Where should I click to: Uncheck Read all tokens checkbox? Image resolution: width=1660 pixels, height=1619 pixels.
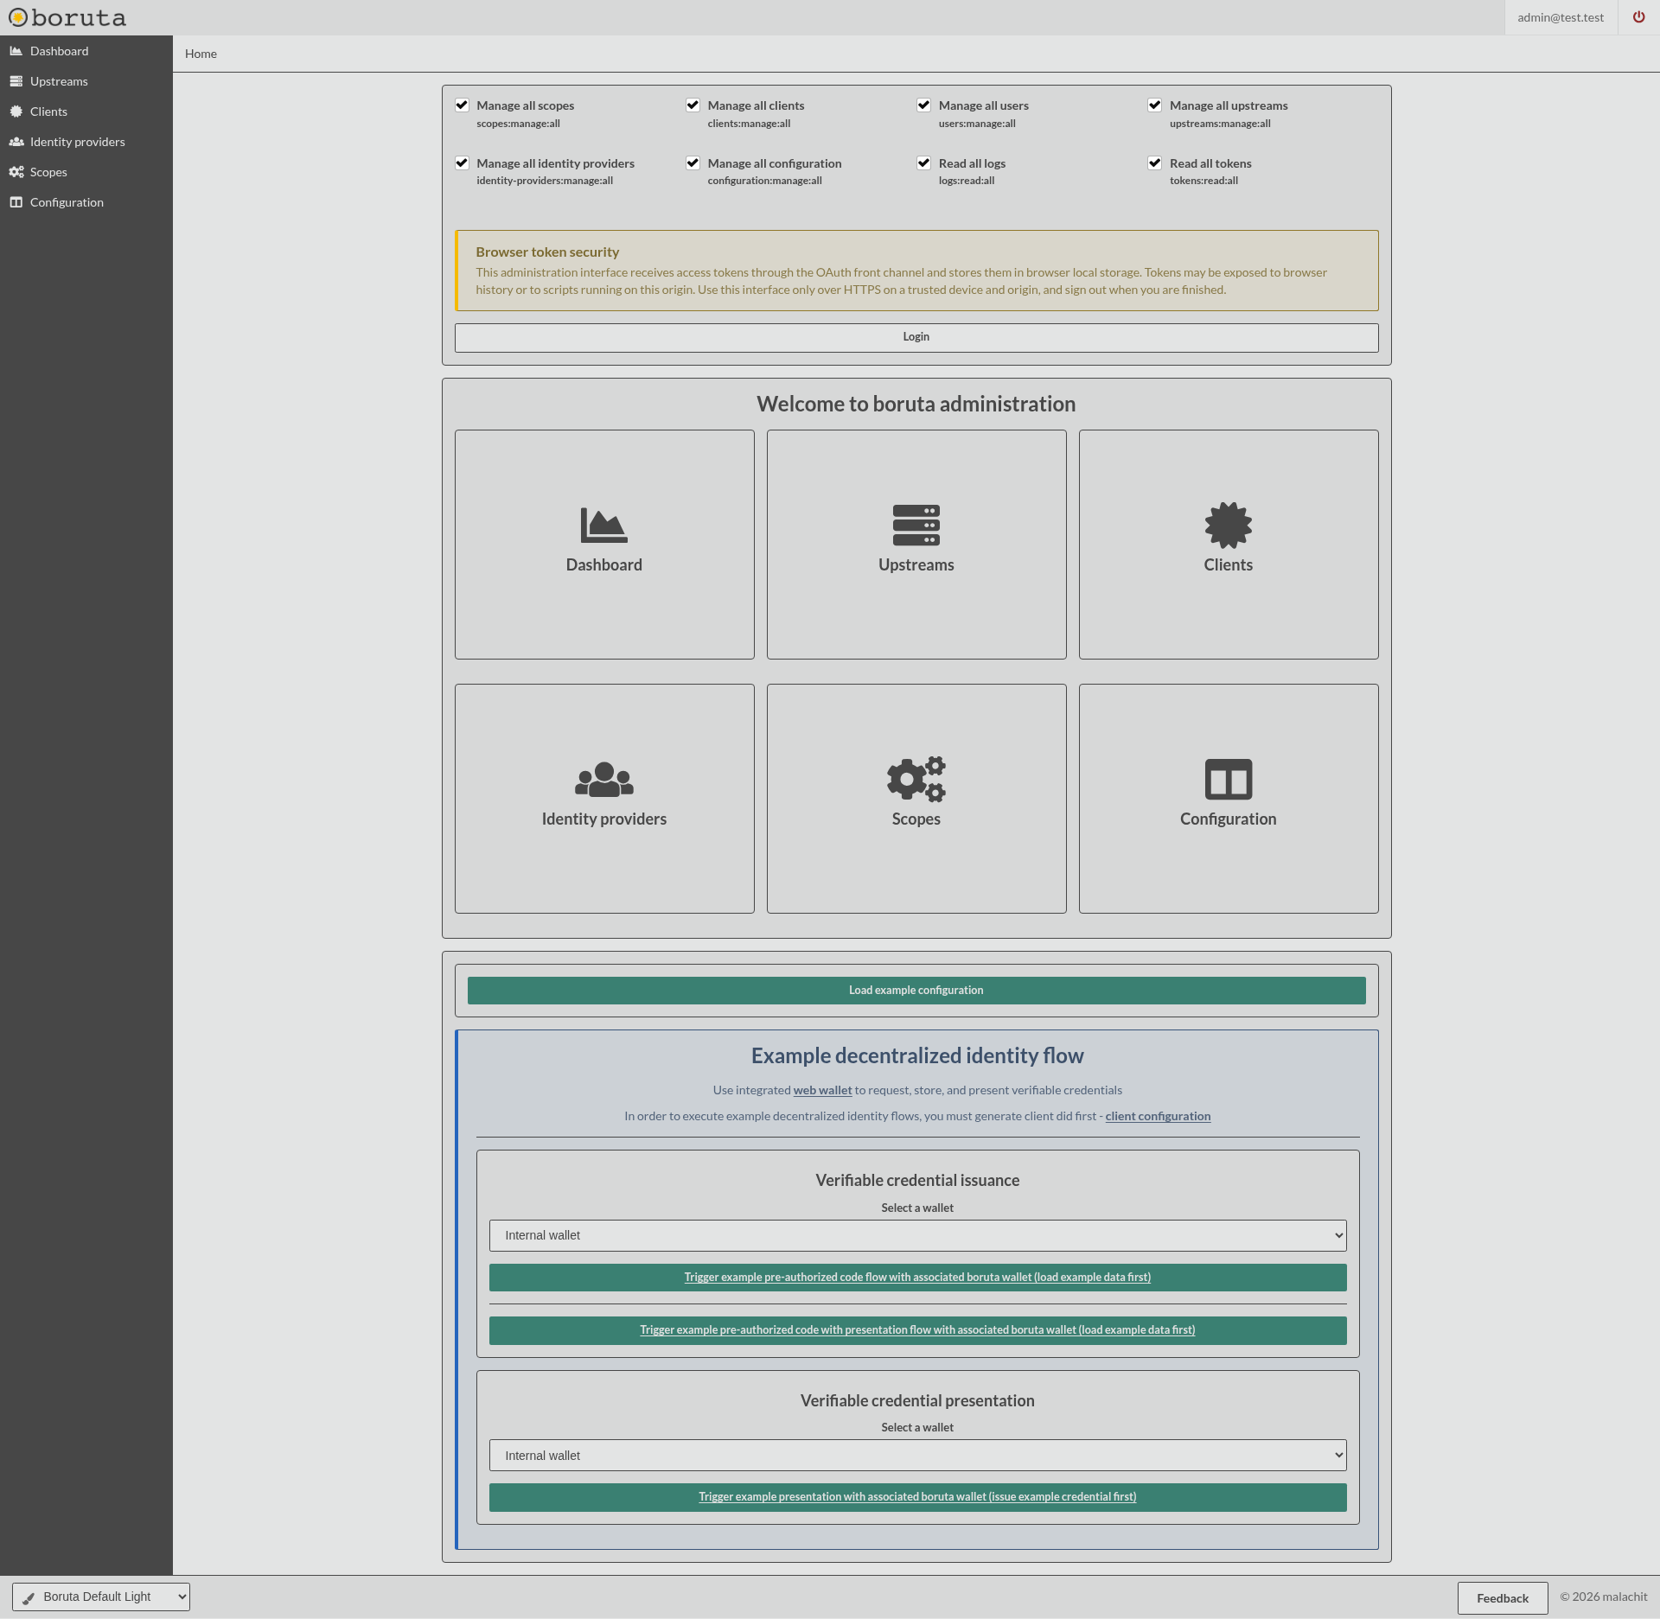[1154, 163]
